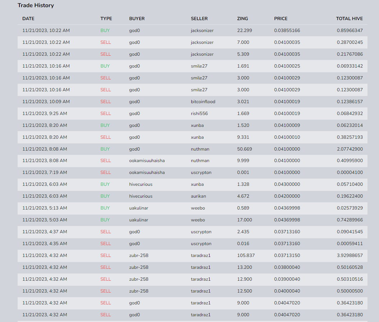Click total 0.38257193
Viewport: 379px width, 322px height.
pos(350,137)
